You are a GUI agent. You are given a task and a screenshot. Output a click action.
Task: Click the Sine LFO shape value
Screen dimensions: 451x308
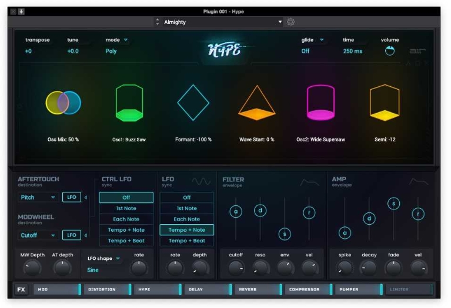(93, 270)
